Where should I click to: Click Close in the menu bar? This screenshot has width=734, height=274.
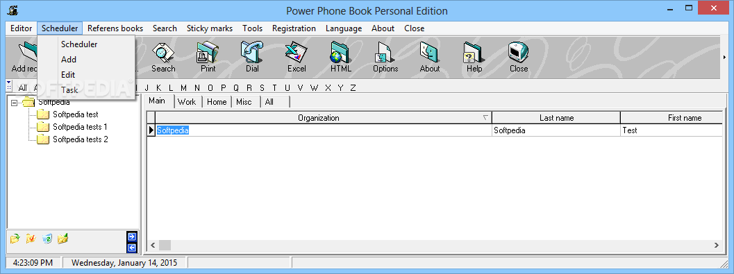coord(415,28)
